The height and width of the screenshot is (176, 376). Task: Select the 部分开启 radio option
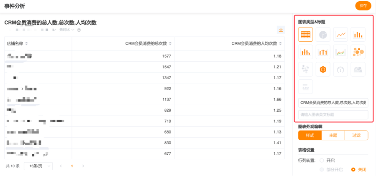click(x=322, y=169)
